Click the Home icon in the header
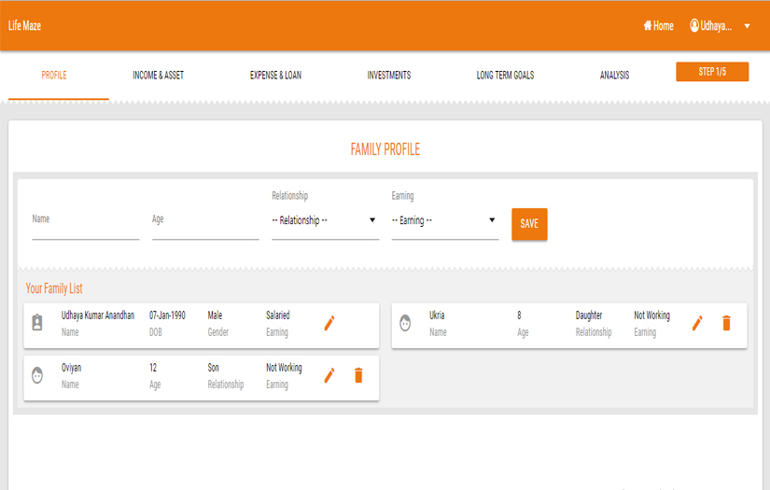Viewport: 770px width, 490px height. [648, 25]
